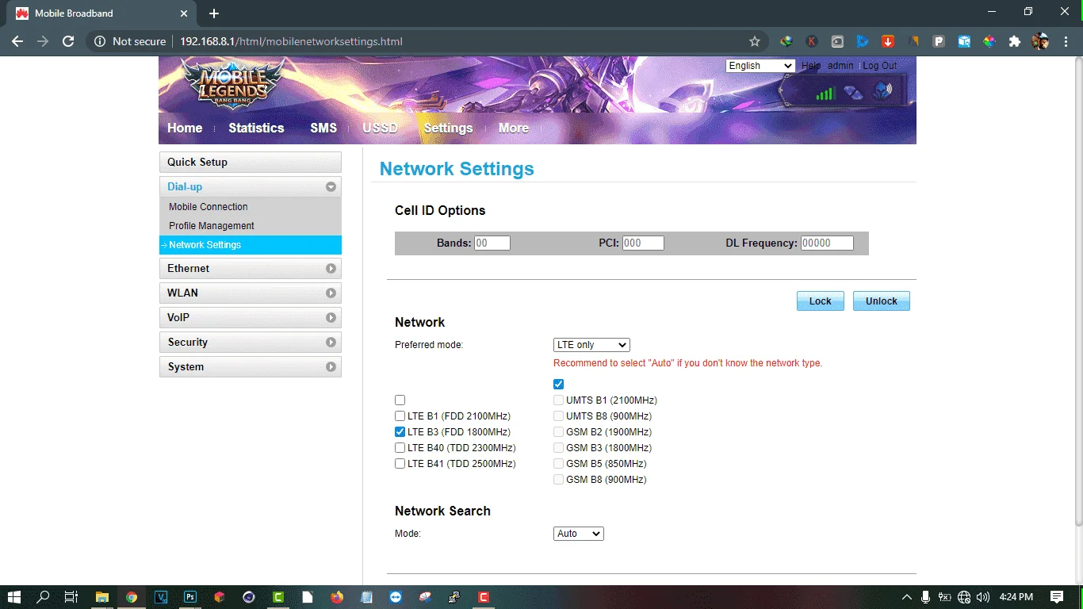Open Mobile Connection in the sidebar

click(209, 207)
